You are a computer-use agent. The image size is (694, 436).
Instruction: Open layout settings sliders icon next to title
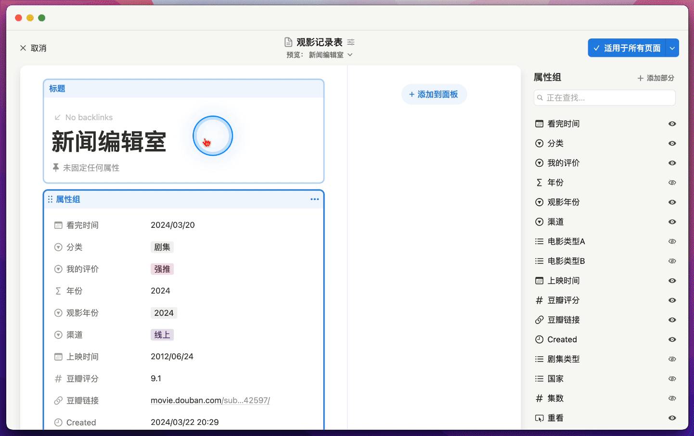click(x=351, y=42)
